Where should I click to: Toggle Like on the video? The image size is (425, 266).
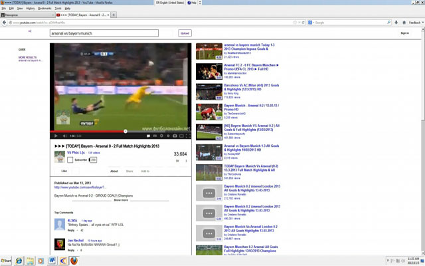click(x=64, y=171)
